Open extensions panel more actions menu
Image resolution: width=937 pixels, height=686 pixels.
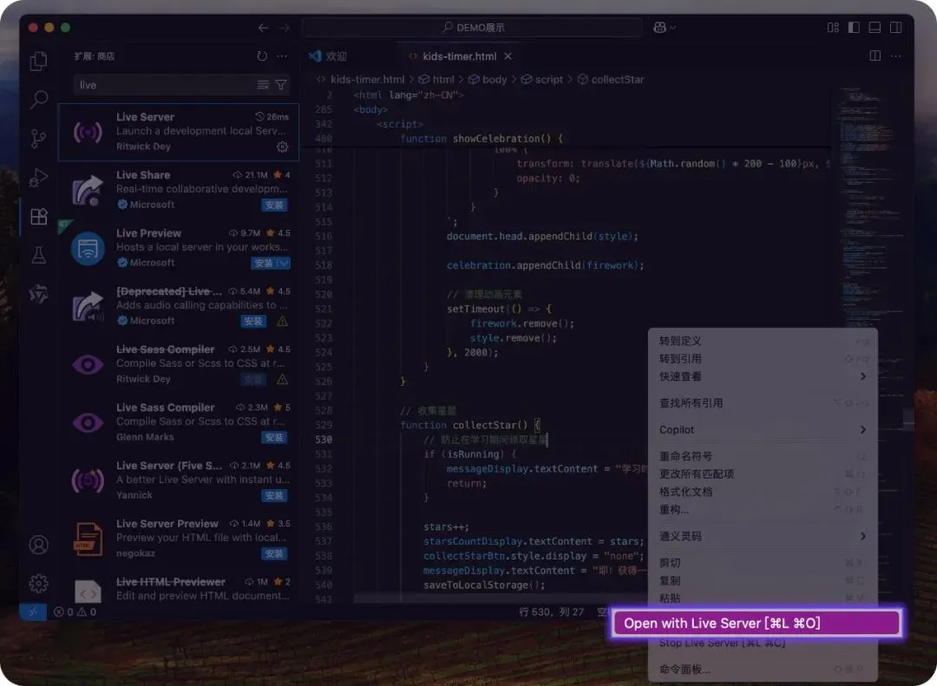282,56
